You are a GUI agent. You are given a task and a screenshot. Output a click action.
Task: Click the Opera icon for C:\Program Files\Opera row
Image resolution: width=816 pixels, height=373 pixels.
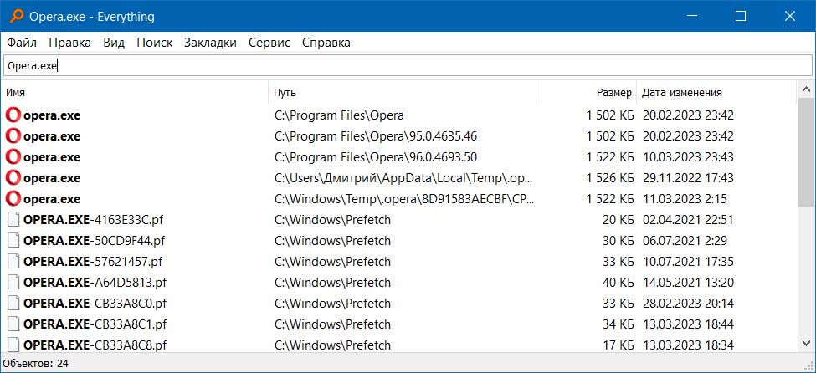pyautogui.click(x=13, y=115)
